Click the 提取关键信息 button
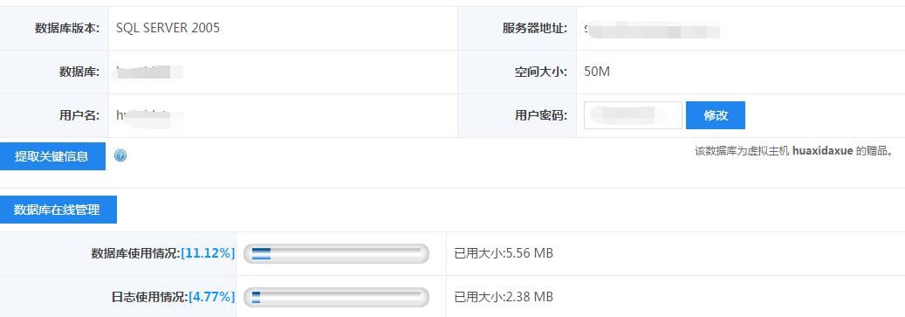The height and width of the screenshot is (317, 905). point(52,156)
